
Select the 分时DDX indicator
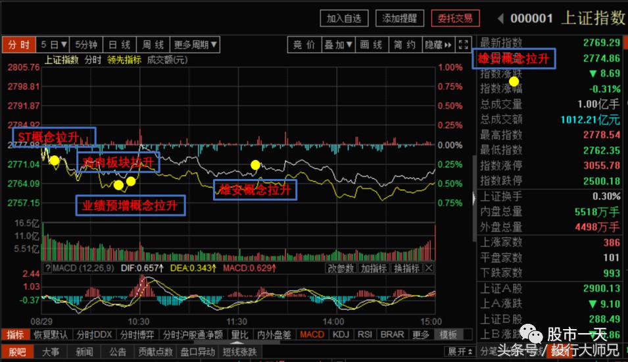(95, 334)
